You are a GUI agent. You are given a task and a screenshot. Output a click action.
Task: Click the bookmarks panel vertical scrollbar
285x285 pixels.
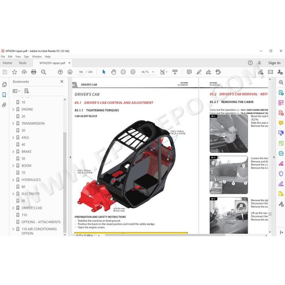[65, 182]
